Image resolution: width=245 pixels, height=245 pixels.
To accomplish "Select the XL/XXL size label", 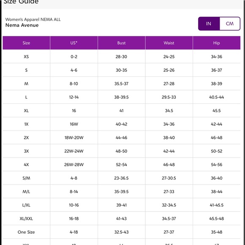I will pyautogui.click(x=26, y=218).
